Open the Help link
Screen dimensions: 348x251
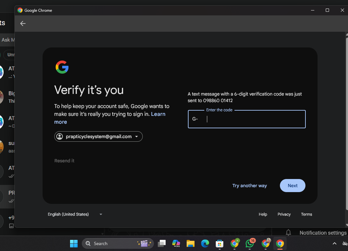coord(263,214)
